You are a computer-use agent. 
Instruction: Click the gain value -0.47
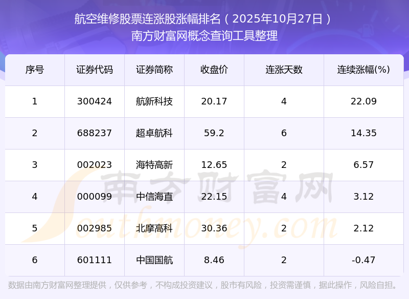click(x=363, y=260)
